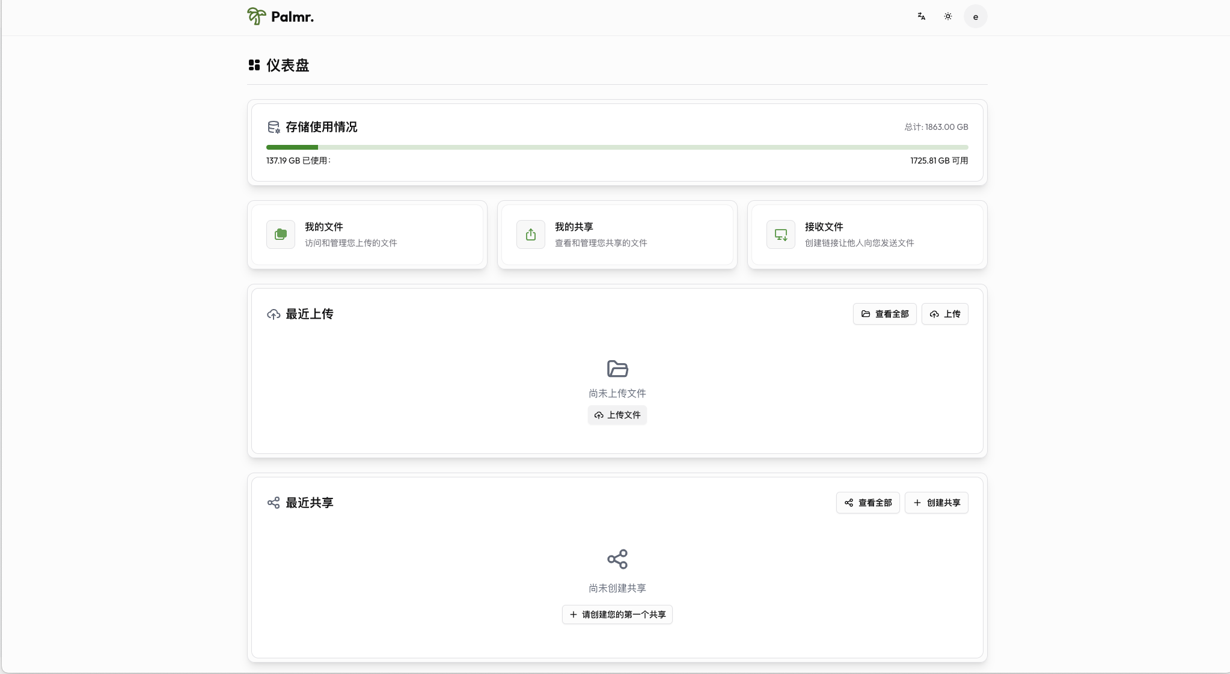The height and width of the screenshot is (674, 1230).
Task: Click the monitor download icon in 接收文件
Action: tap(781, 234)
